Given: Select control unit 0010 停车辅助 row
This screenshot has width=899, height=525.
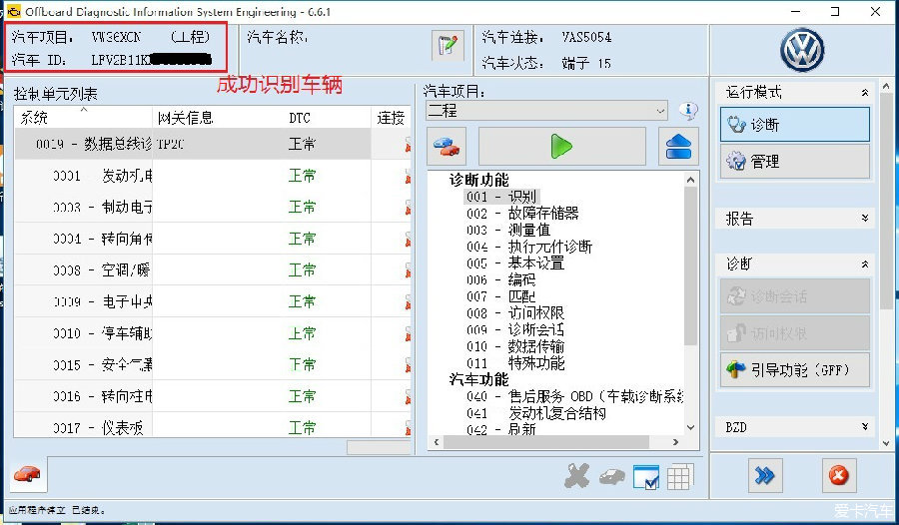Looking at the screenshot, I should tap(212, 333).
